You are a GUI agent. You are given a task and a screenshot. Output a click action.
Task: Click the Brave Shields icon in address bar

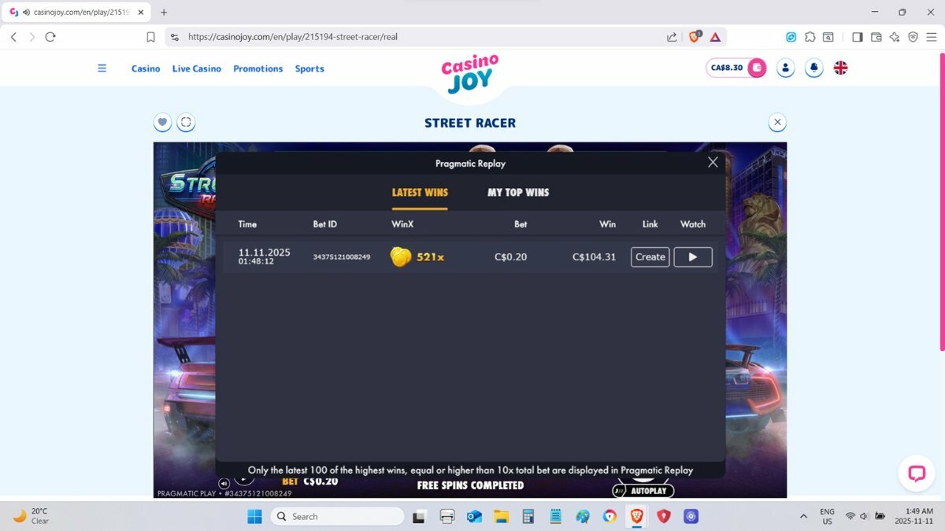click(x=695, y=37)
